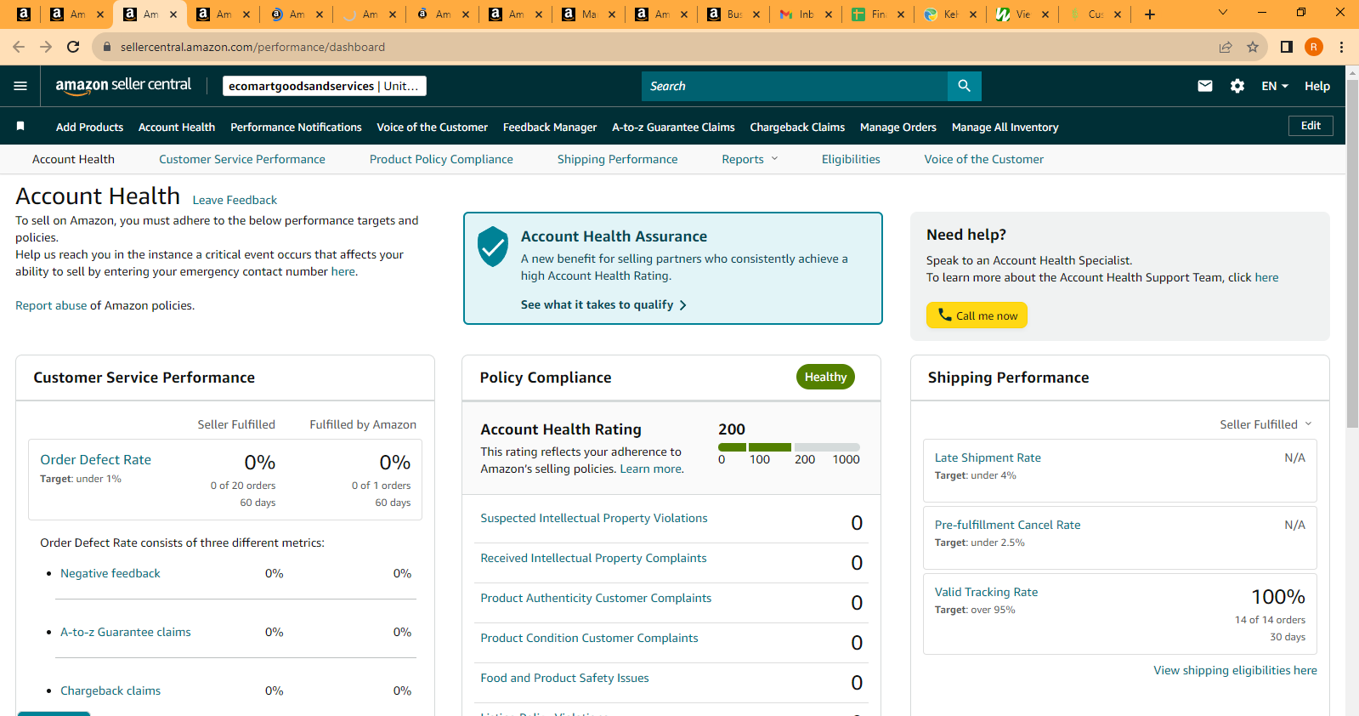Open a new browser tab
Viewport: 1359px width, 716px height.
[x=1150, y=14]
